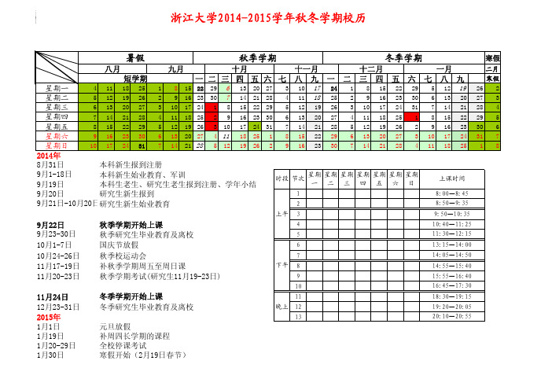The image size is (552, 390).
Task: Select the 上午 section label
Action: [x=282, y=214]
